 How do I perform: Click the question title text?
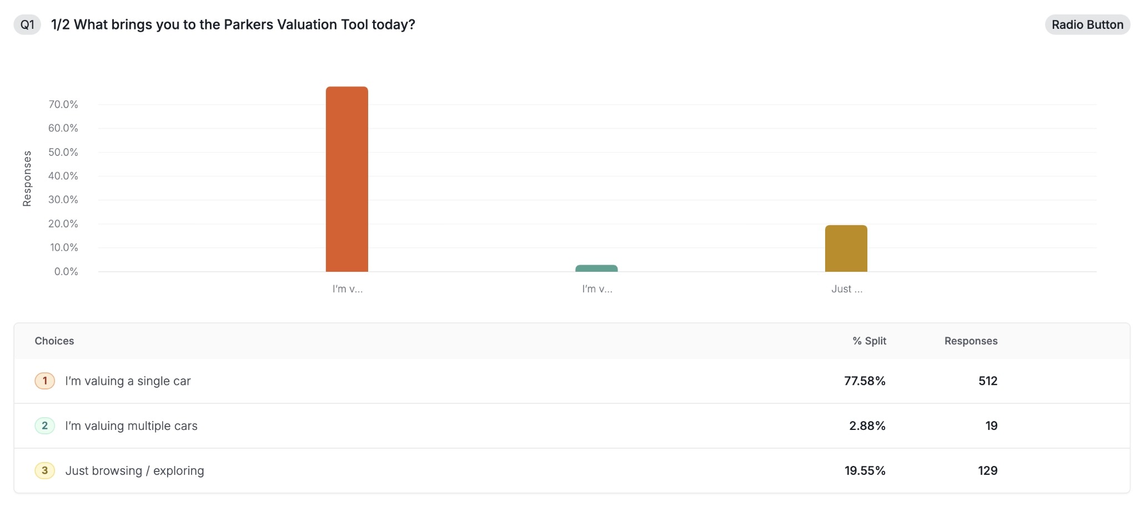point(233,25)
